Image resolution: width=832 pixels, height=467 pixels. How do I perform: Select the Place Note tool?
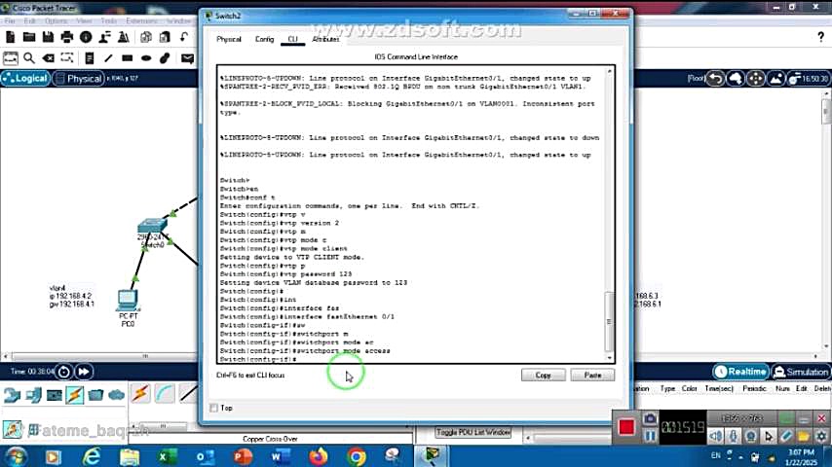(x=90, y=57)
